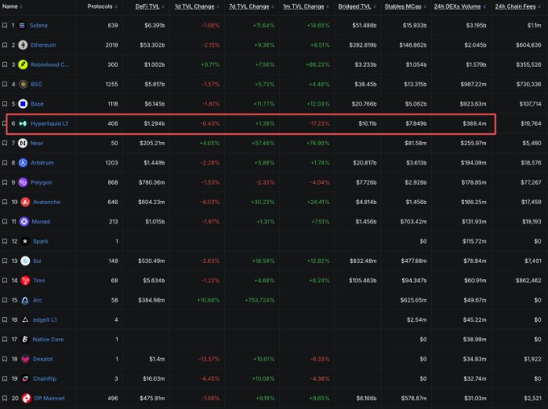The image size is (548, 409).
Task: Click the Bridged TVL column header label
Action: tap(355, 6)
